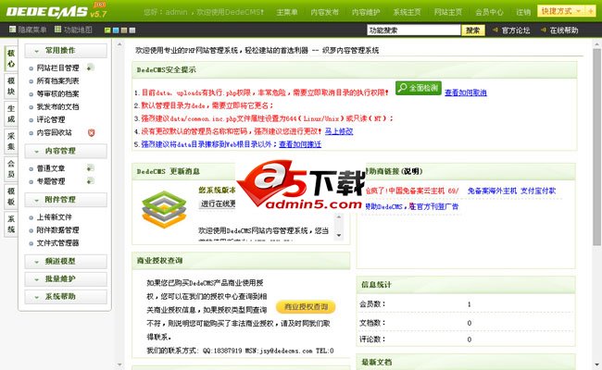Open 内容回收站 in the sidebar
Screen dimensions: 602x370
click(x=54, y=132)
